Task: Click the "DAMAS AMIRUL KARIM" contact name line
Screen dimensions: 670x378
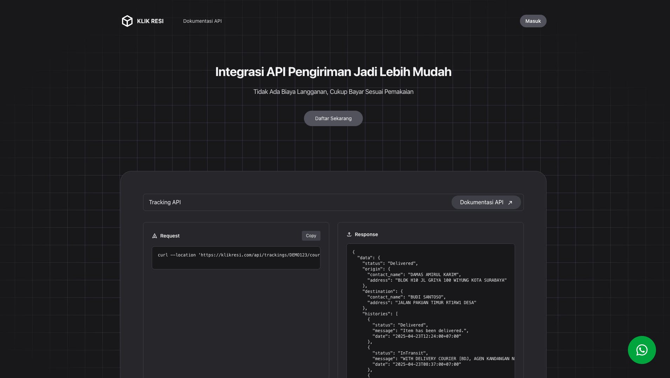Action: click(414, 275)
